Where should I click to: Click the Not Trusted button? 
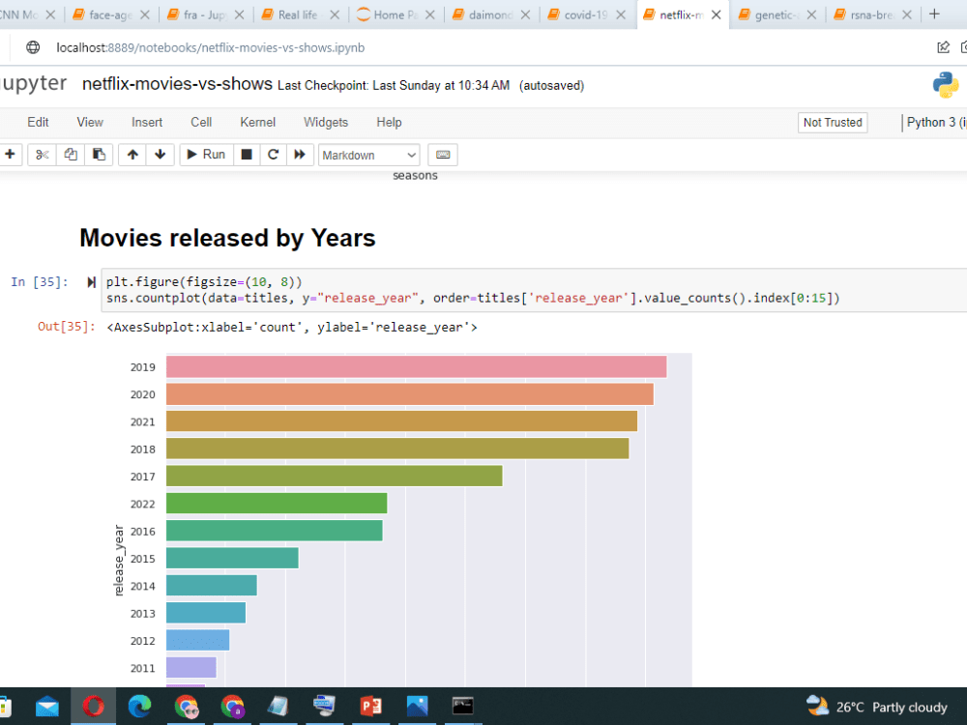click(x=832, y=123)
